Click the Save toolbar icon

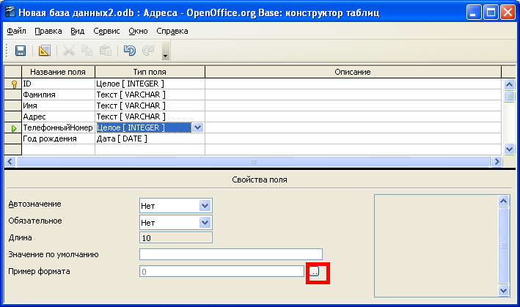pyautogui.click(x=21, y=51)
